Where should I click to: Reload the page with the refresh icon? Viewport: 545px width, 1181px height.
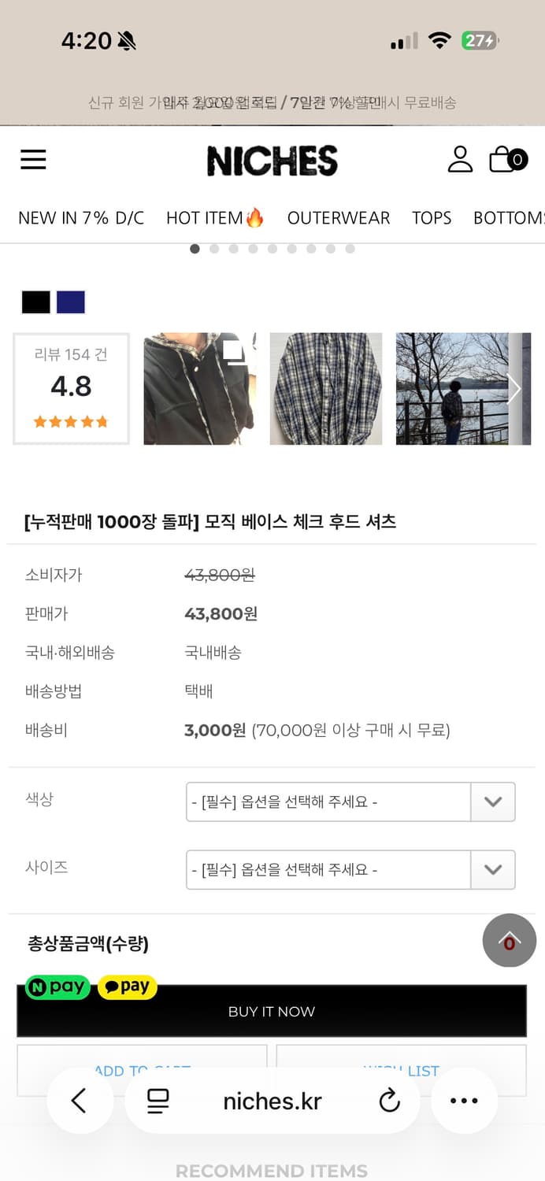389,1101
